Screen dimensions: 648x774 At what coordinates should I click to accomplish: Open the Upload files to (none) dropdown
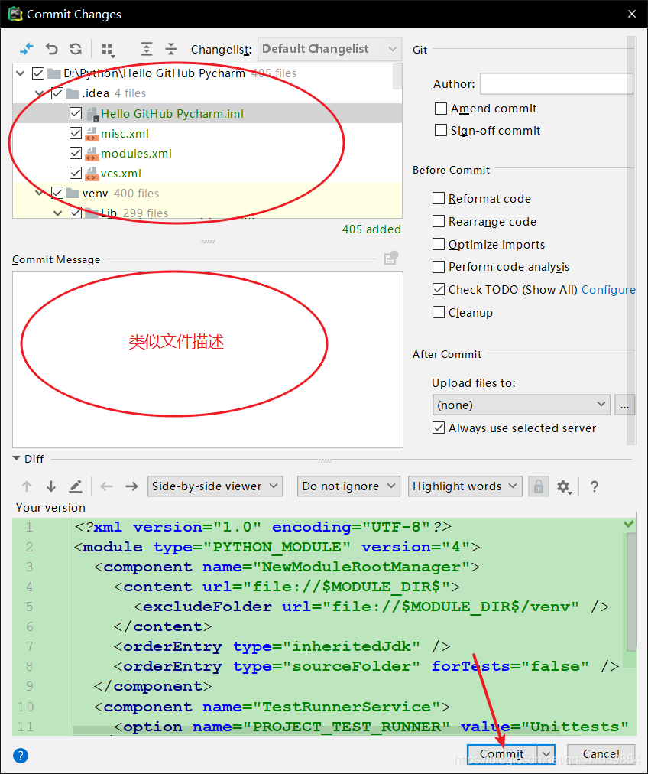(x=521, y=405)
